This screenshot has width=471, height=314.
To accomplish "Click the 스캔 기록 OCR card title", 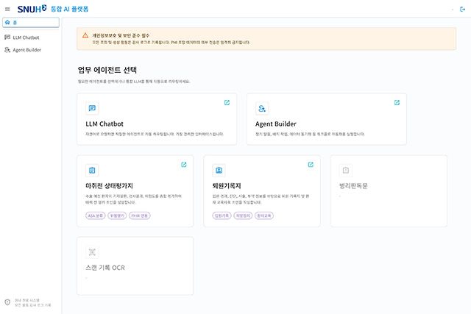I will point(105,268).
